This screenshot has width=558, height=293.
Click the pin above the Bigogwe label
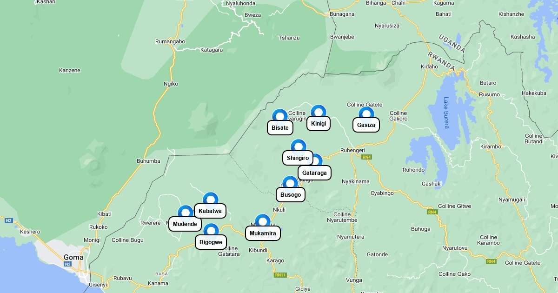click(211, 230)
